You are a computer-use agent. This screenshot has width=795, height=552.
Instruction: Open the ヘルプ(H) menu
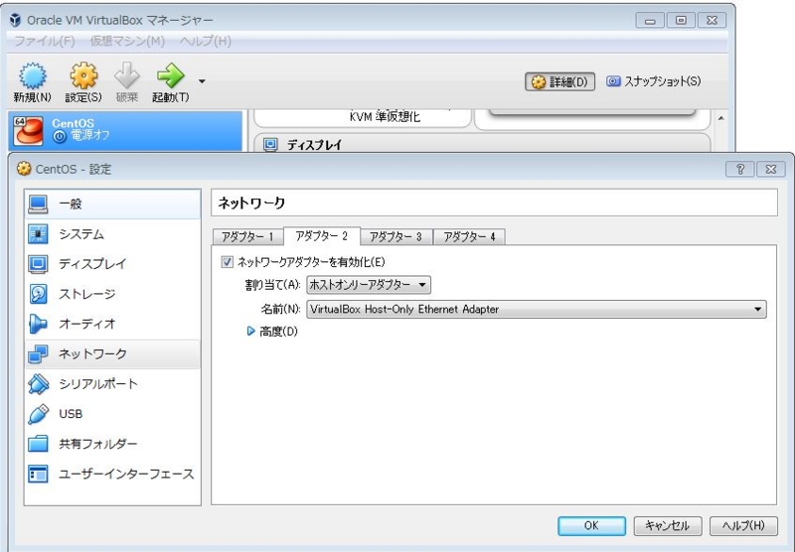tap(206, 41)
